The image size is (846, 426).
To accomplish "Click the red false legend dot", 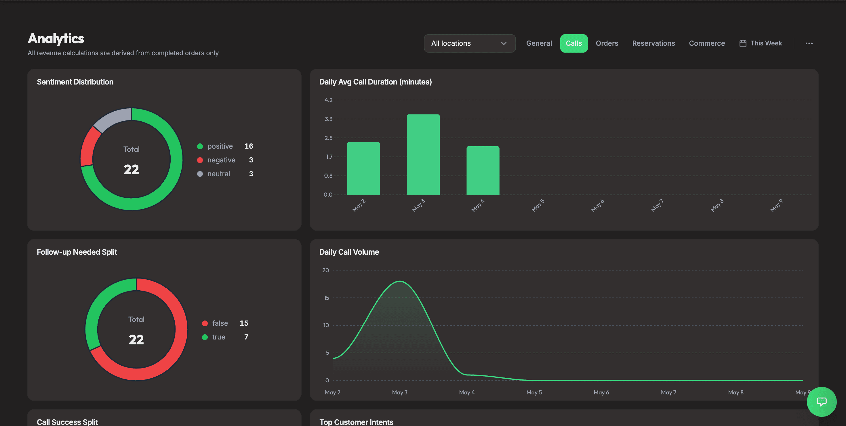I will pos(205,323).
